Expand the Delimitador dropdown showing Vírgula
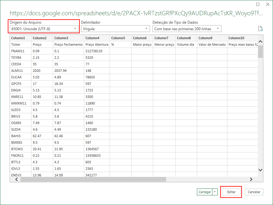273x205 pixels. pos(115,29)
